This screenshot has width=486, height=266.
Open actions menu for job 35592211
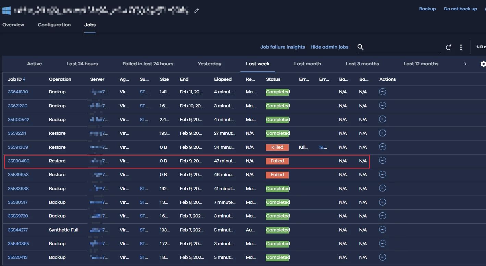point(383,133)
